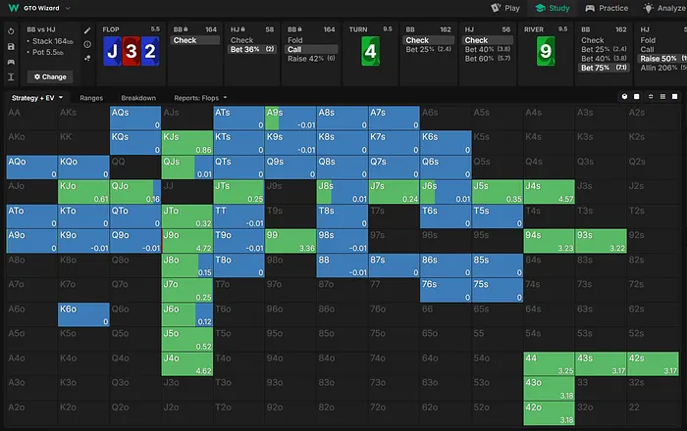
Task: Open the Breakdown view
Action: click(138, 98)
